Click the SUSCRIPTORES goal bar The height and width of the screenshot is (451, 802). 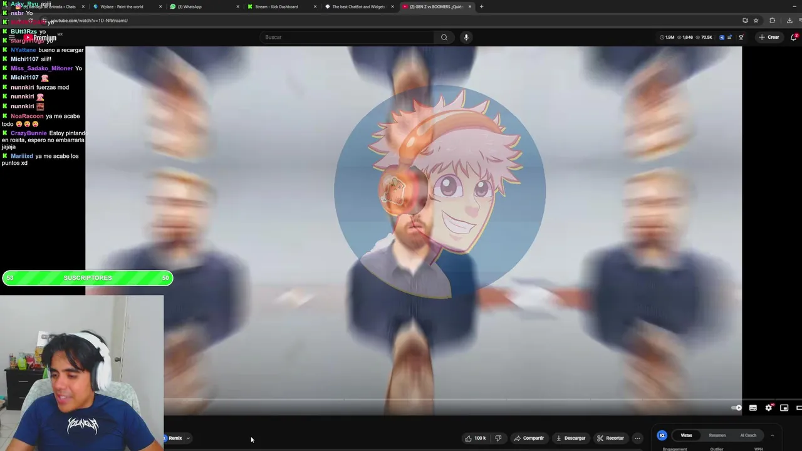coord(87,278)
